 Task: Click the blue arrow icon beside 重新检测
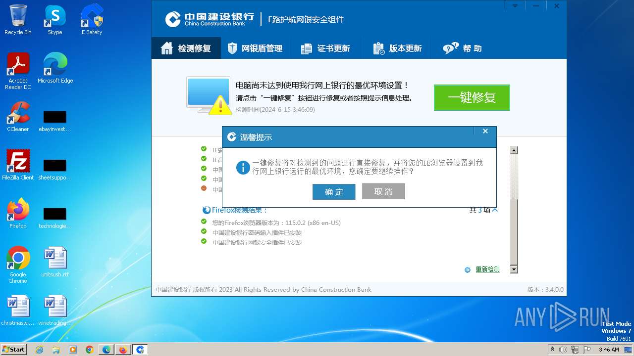pos(468,270)
